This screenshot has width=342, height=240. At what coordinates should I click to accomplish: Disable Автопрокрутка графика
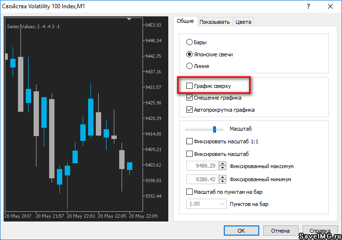[190, 110]
